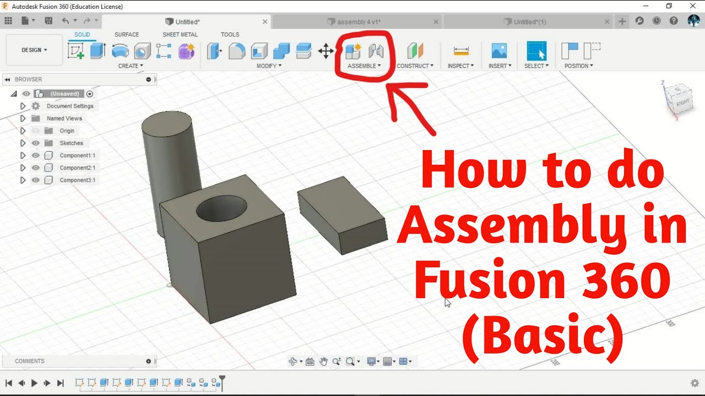Switch to the SHEET METAL tab

(180, 35)
